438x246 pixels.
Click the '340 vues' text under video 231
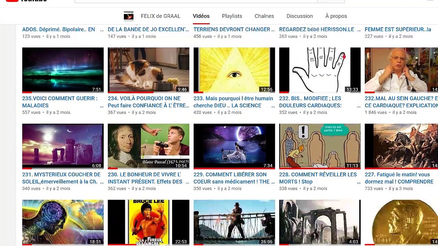point(31,189)
